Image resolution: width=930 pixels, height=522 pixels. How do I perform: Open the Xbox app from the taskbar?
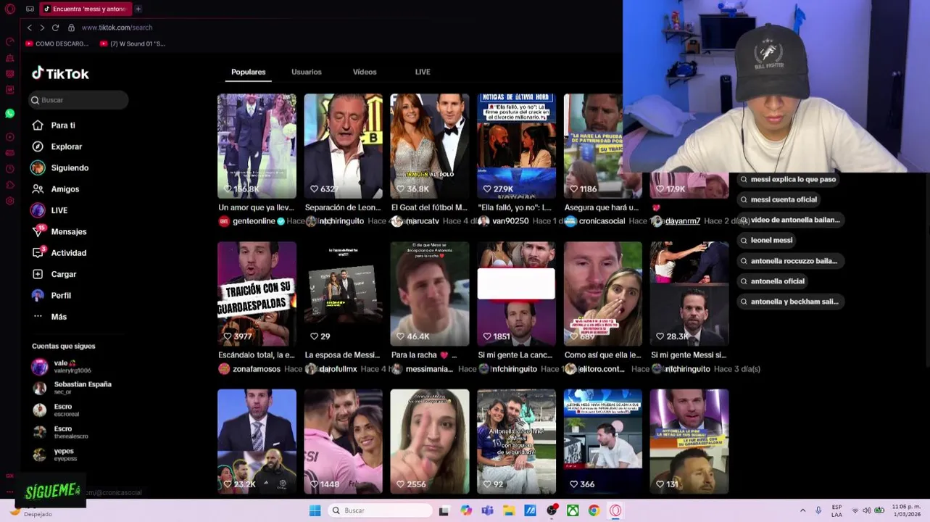point(573,510)
